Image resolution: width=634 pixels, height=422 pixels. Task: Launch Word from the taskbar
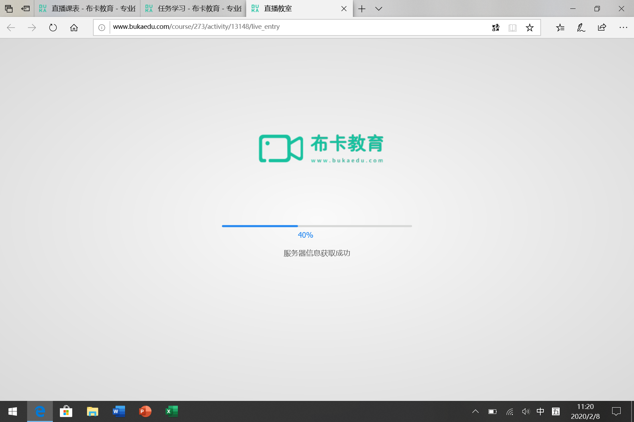119,411
